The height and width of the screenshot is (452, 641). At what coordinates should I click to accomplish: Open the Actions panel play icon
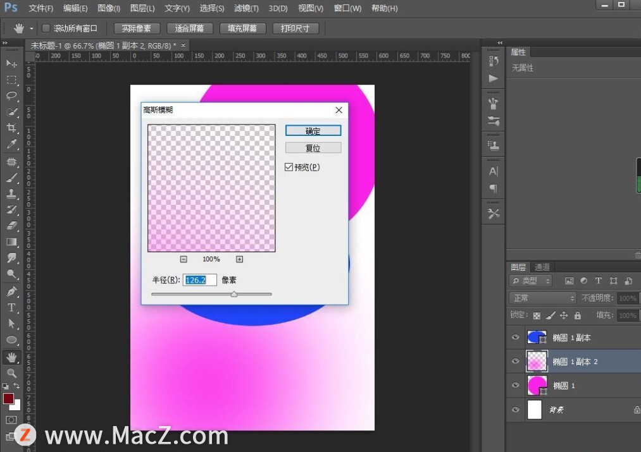pos(494,78)
